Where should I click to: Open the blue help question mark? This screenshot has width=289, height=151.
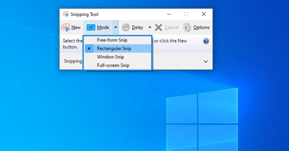tap(206, 41)
